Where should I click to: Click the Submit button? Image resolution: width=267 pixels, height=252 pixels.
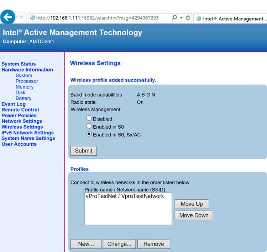click(84, 151)
